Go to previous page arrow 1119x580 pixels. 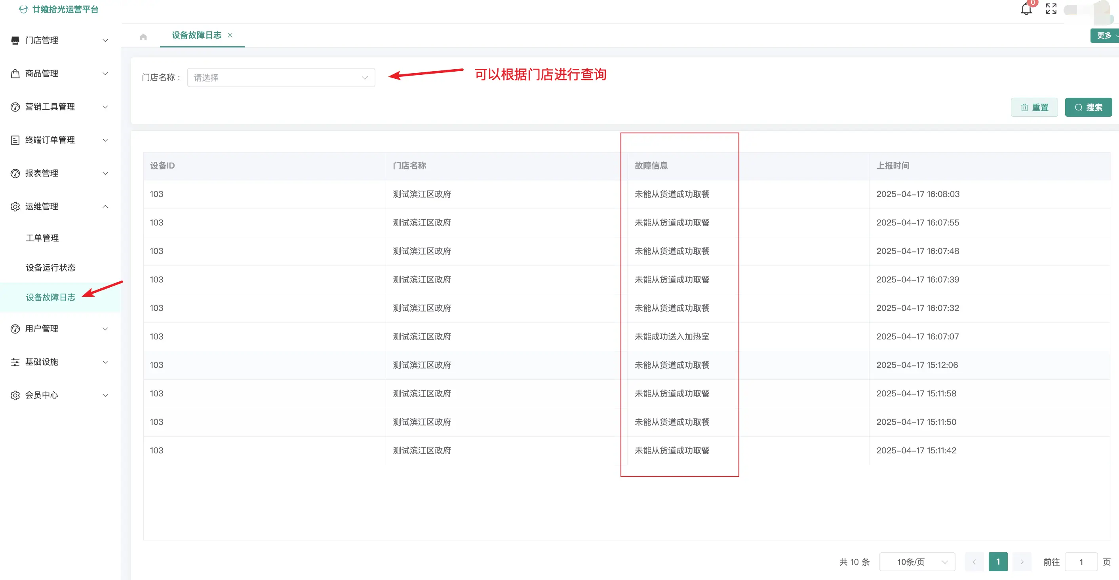click(x=974, y=561)
